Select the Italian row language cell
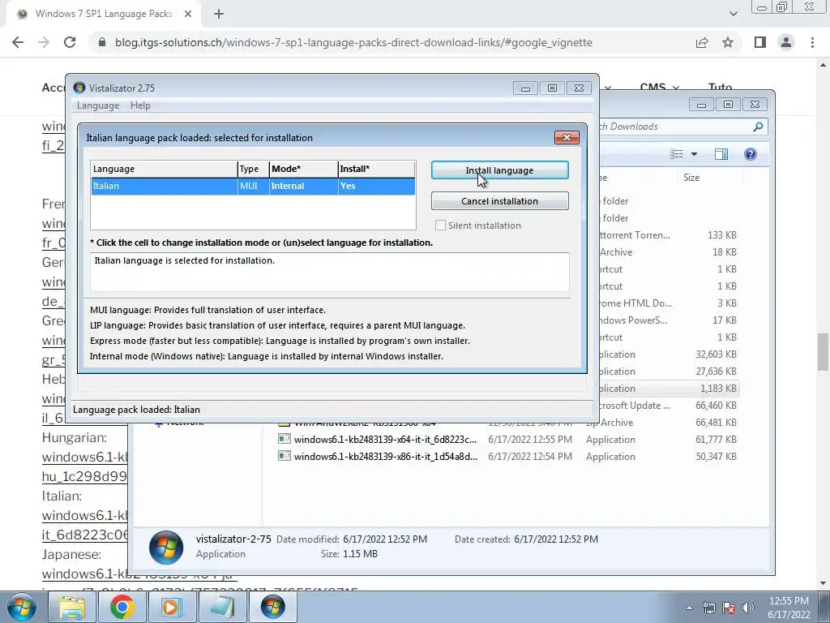Screen dimensions: 830x623 164,186
